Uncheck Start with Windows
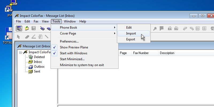The height and width of the screenshot is (107, 214). [73, 53]
